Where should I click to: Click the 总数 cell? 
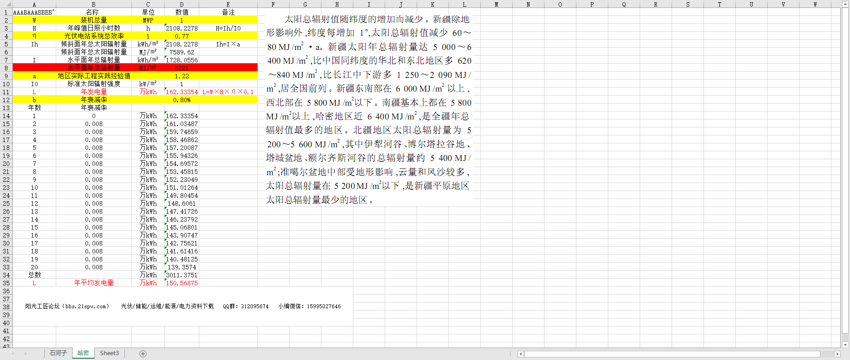tap(34, 275)
